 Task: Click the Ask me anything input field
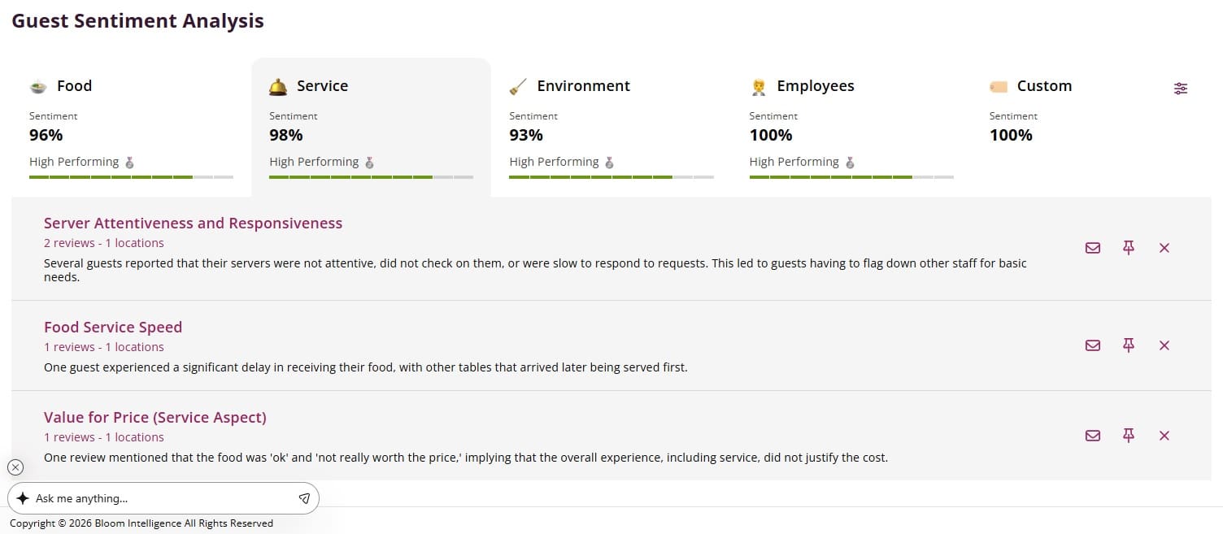point(146,498)
